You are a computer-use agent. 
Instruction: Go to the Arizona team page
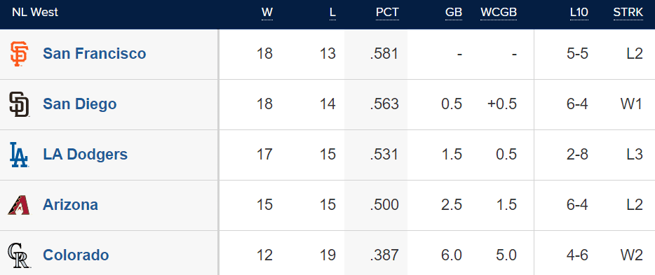[x=70, y=204]
